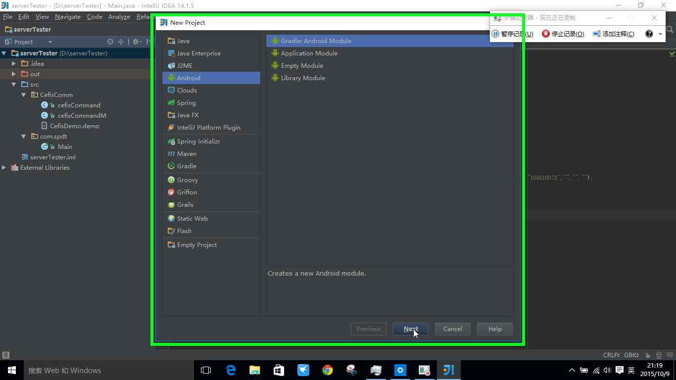The width and height of the screenshot is (676, 380).
Task: Select Java project type
Action: click(211, 41)
